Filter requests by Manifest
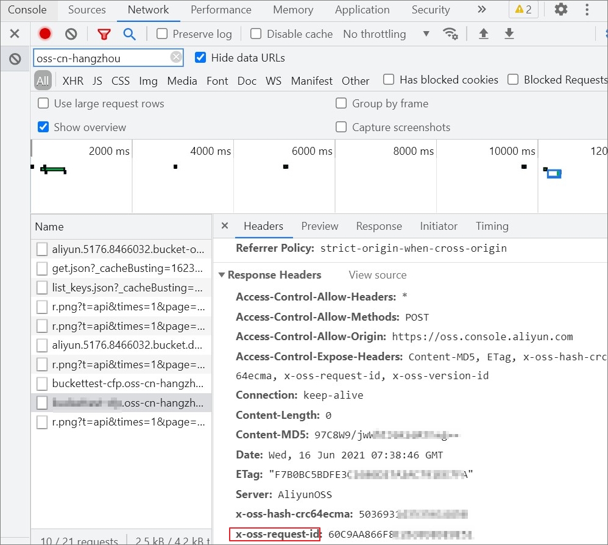The height and width of the screenshot is (545, 608). pos(312,80)
